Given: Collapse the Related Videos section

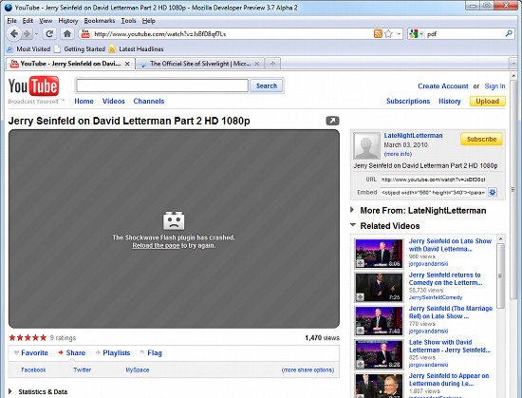Looking at the screenshot, I should [x=353, y=225].
